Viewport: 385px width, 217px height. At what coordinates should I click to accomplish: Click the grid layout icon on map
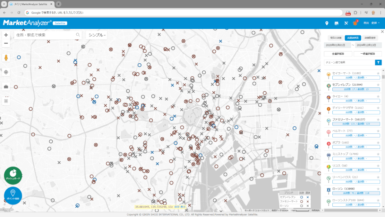pyautogui.click(x=6, y=101)
